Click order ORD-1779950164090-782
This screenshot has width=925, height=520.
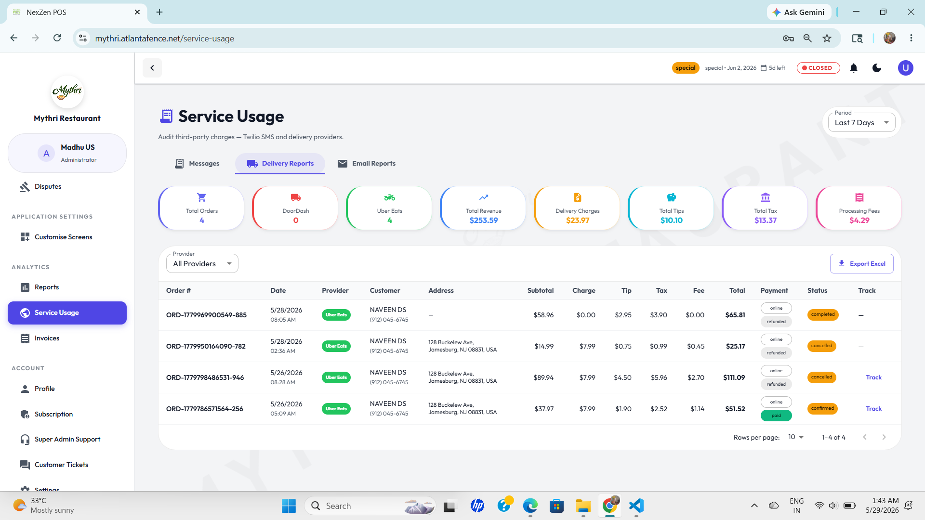(206, 346)
